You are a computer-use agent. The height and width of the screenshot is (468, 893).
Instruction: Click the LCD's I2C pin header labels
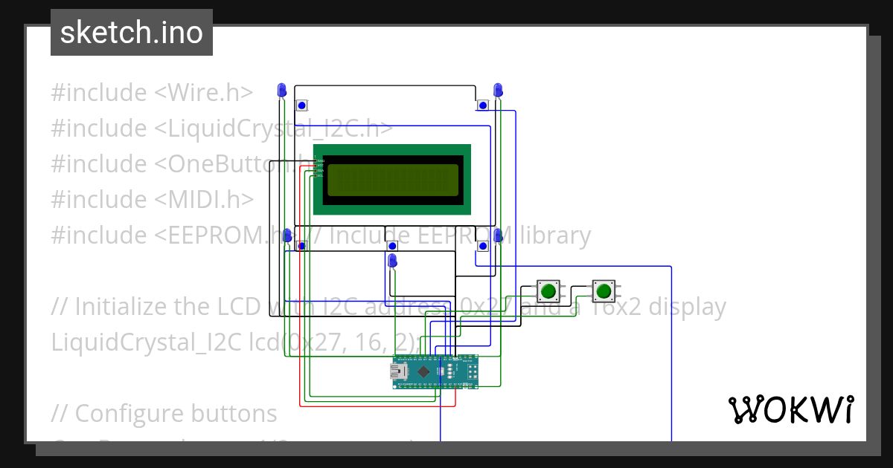(319, 168)
